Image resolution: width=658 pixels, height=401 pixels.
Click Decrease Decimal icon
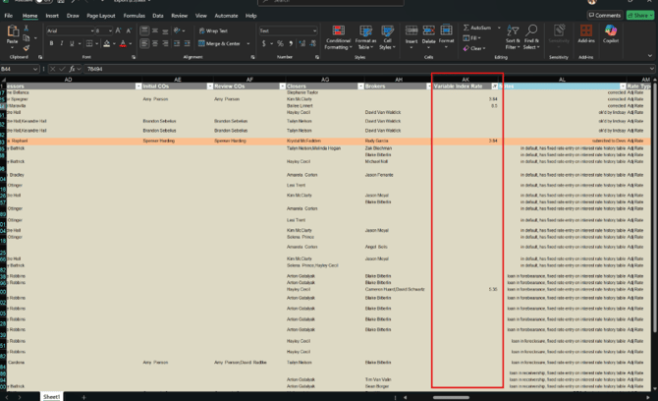point(312,43)
